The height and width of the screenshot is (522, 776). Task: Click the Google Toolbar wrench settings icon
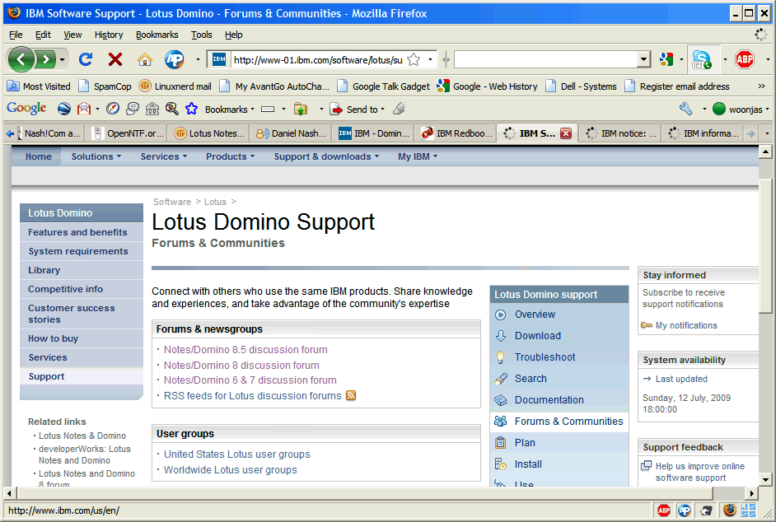(685, 109)
